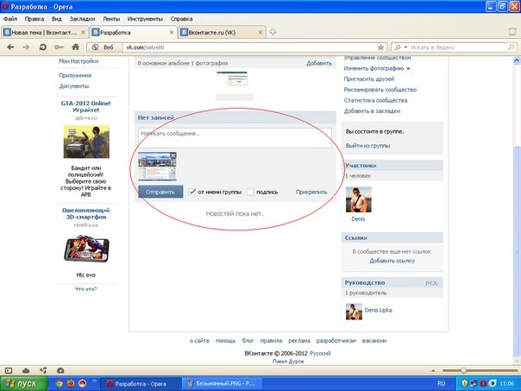
Task: Open the album photo thumbnail
Action: tap(232, 79)
